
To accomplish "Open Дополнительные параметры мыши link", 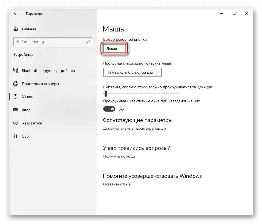I will click(x=134, y=128).
